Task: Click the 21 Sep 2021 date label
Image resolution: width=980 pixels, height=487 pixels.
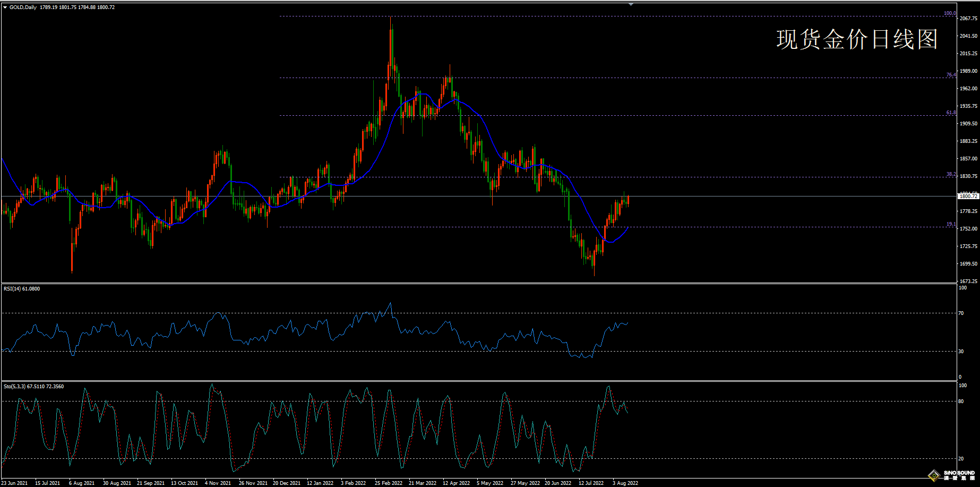Action: click(151, 483)
